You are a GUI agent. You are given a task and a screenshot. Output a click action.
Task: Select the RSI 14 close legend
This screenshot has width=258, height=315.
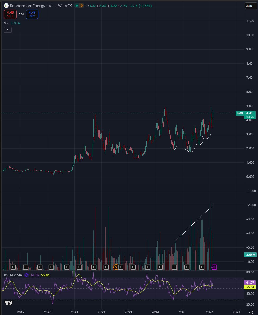13,275
